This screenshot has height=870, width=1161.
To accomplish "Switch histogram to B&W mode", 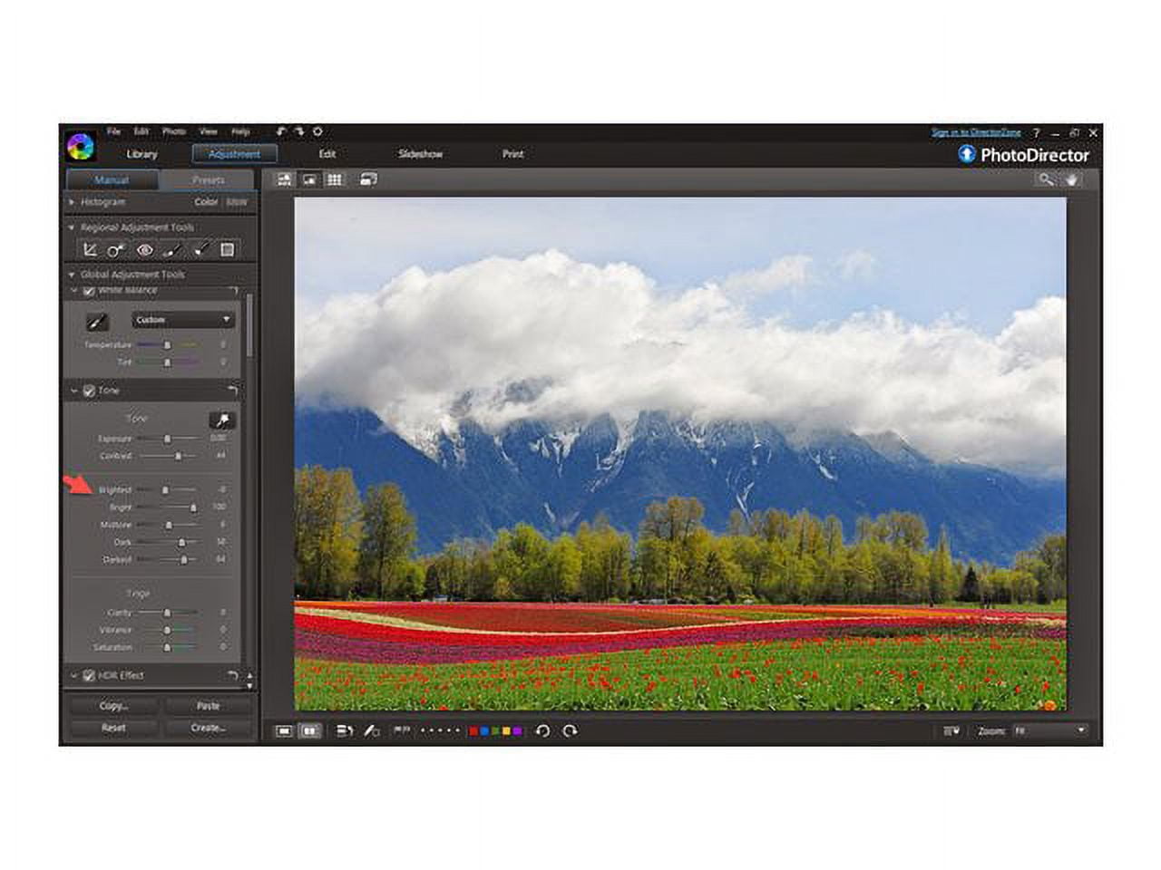I will pos(237,202).
